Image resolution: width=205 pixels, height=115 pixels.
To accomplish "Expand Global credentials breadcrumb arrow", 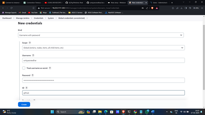I will [x=87, y=18].
